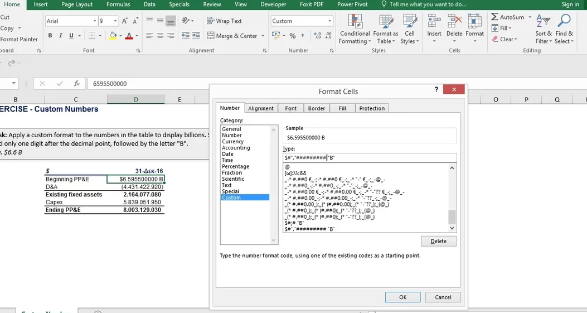Toggle Bold formatting

(x=50, y=36)
